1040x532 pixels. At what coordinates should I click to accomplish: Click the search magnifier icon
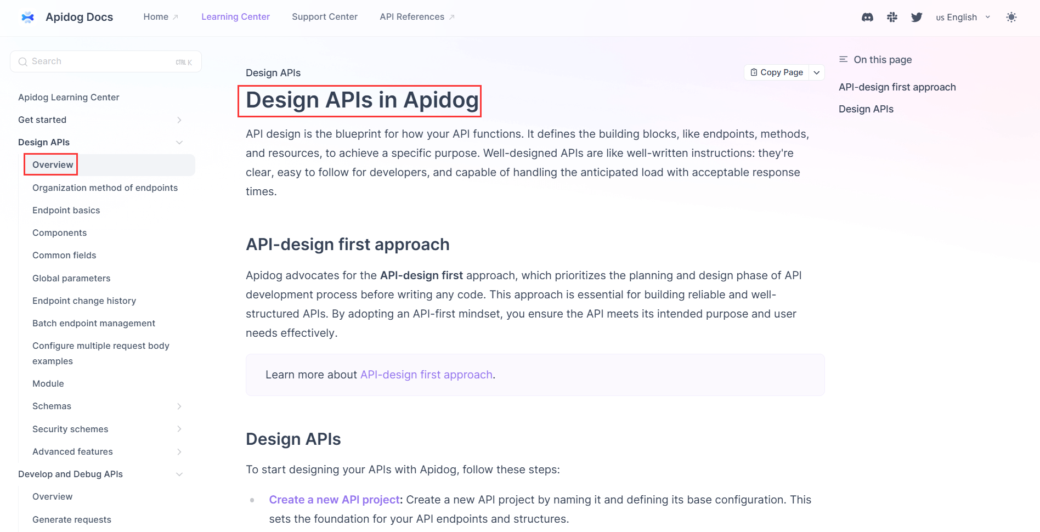coord(22,61)
